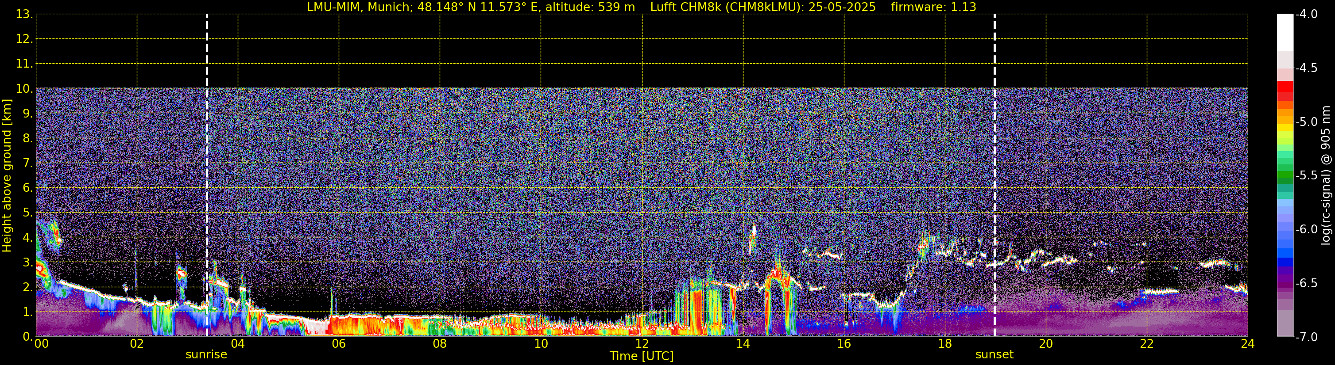
Task: Click the 'Height above ground [km]' axis title
Action: click(7, 176)
